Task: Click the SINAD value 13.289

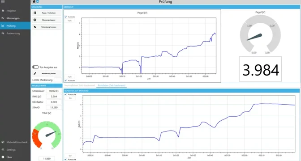Action: [x=54, y=107]
